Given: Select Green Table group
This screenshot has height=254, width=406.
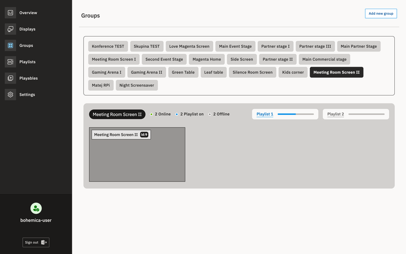Looking at the screenshot, I should point(183,72).
